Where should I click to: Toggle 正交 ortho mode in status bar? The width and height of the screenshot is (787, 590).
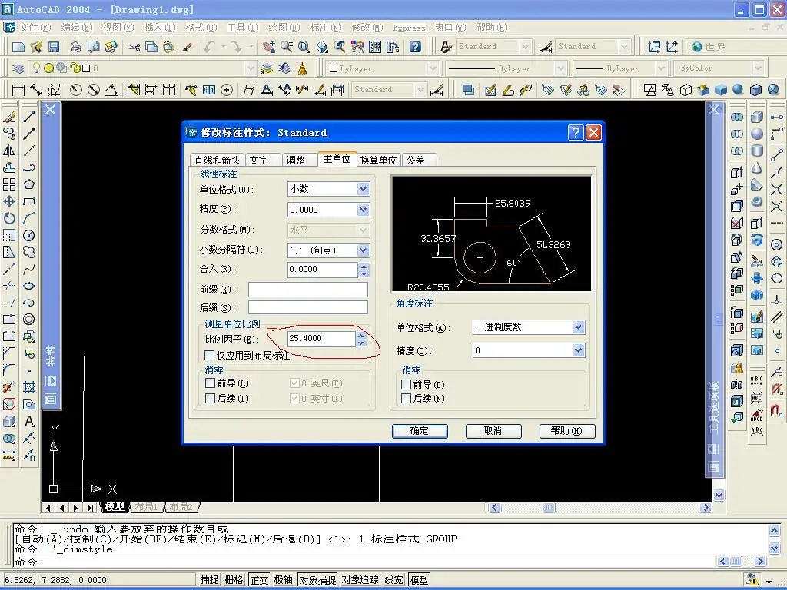[x=259, y=580]
